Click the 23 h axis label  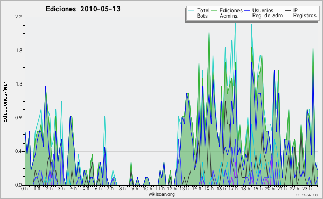pyautogui.click(x=306, y=188)
